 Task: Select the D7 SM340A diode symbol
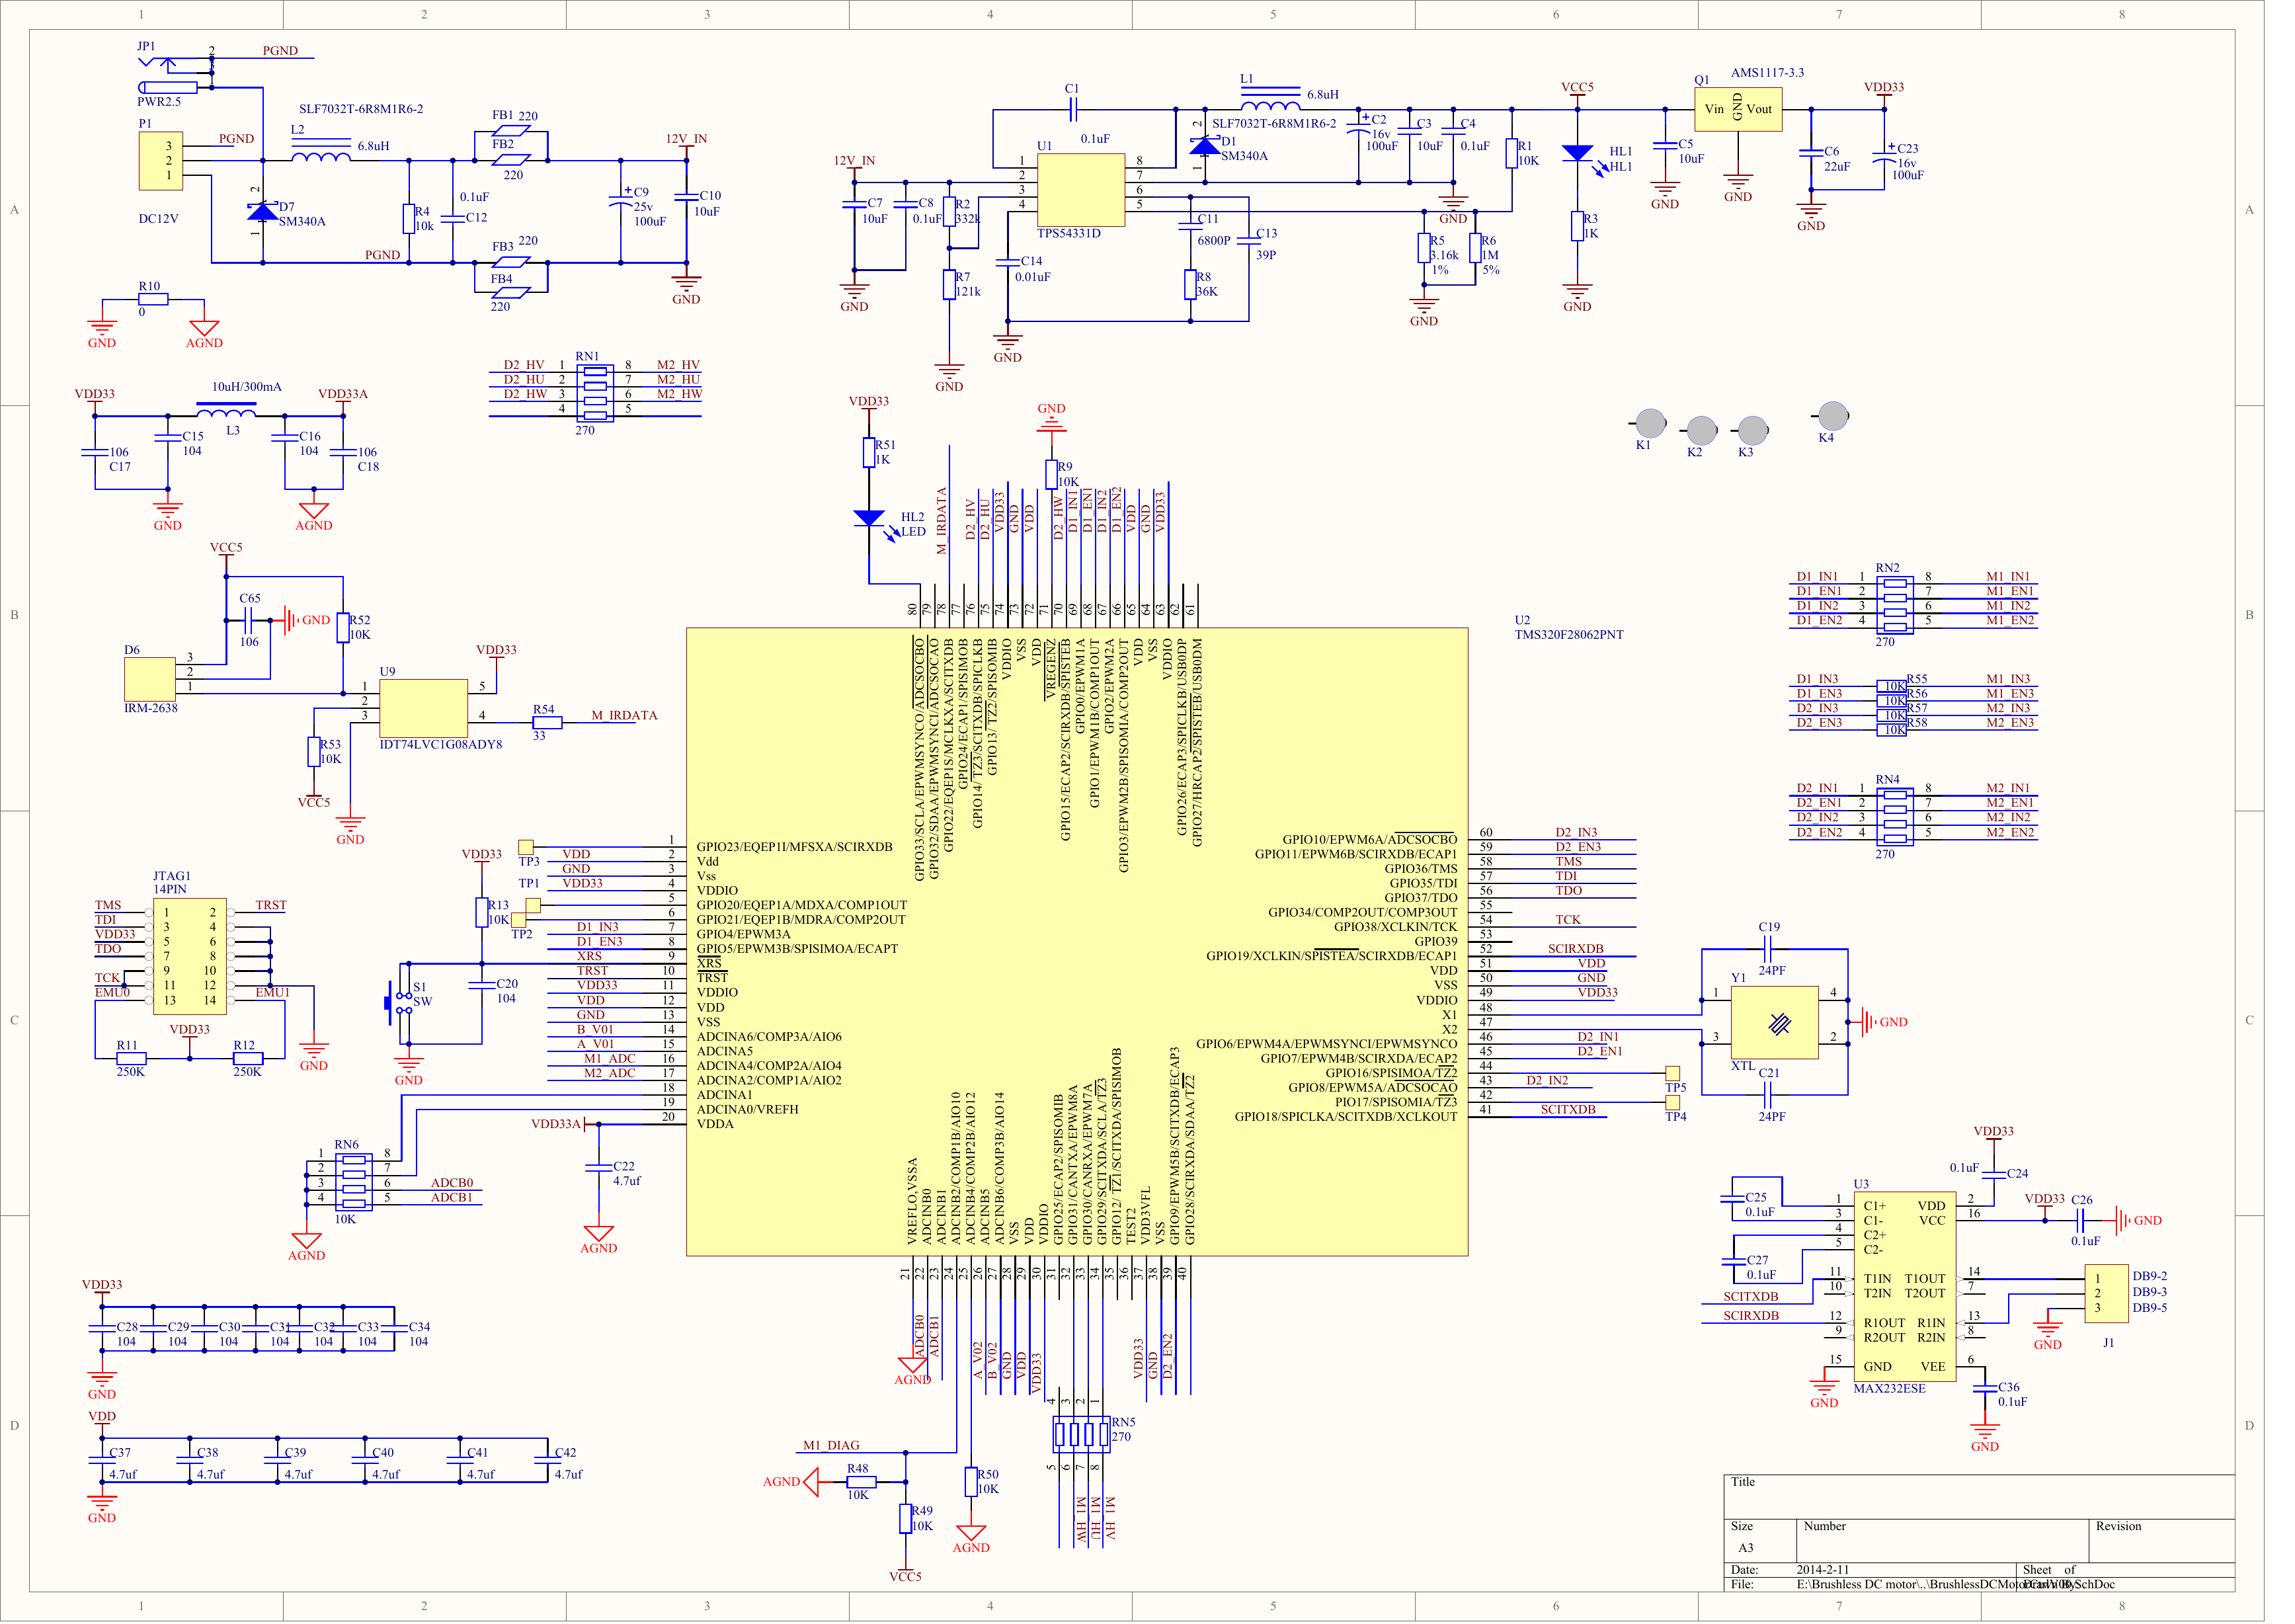tap(262, 211)
